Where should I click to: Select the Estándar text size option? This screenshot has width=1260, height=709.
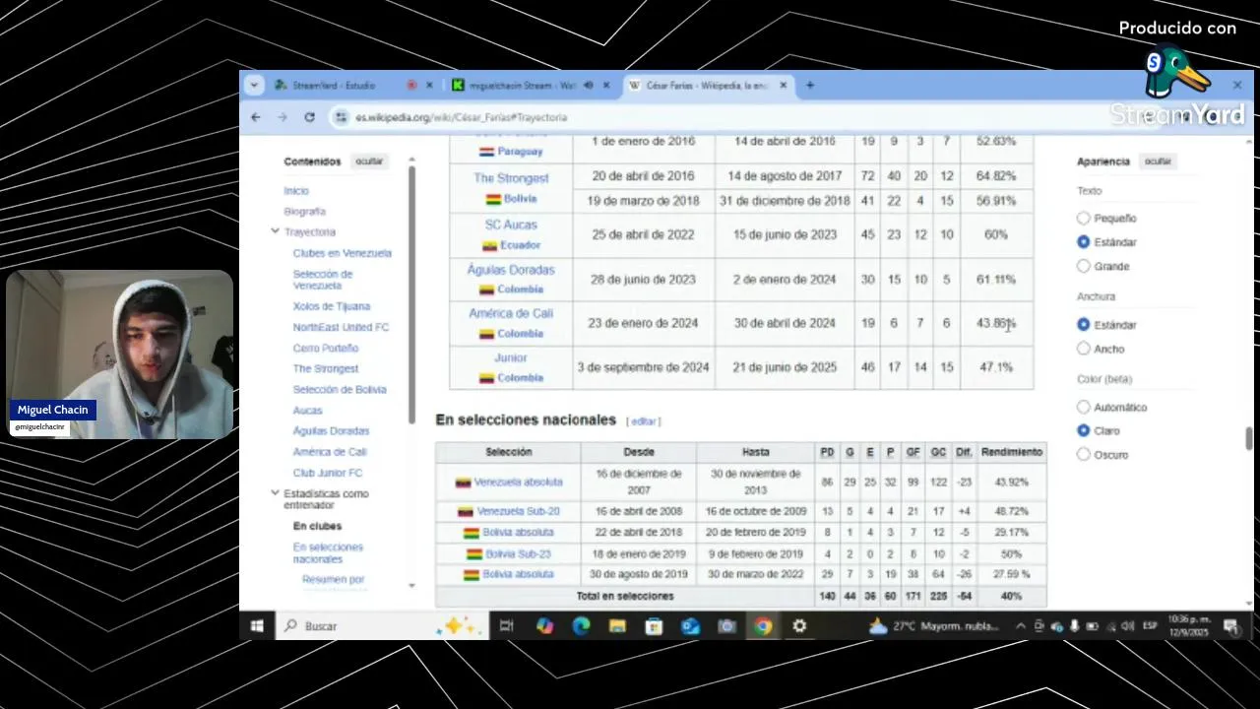pos(1083,242)
